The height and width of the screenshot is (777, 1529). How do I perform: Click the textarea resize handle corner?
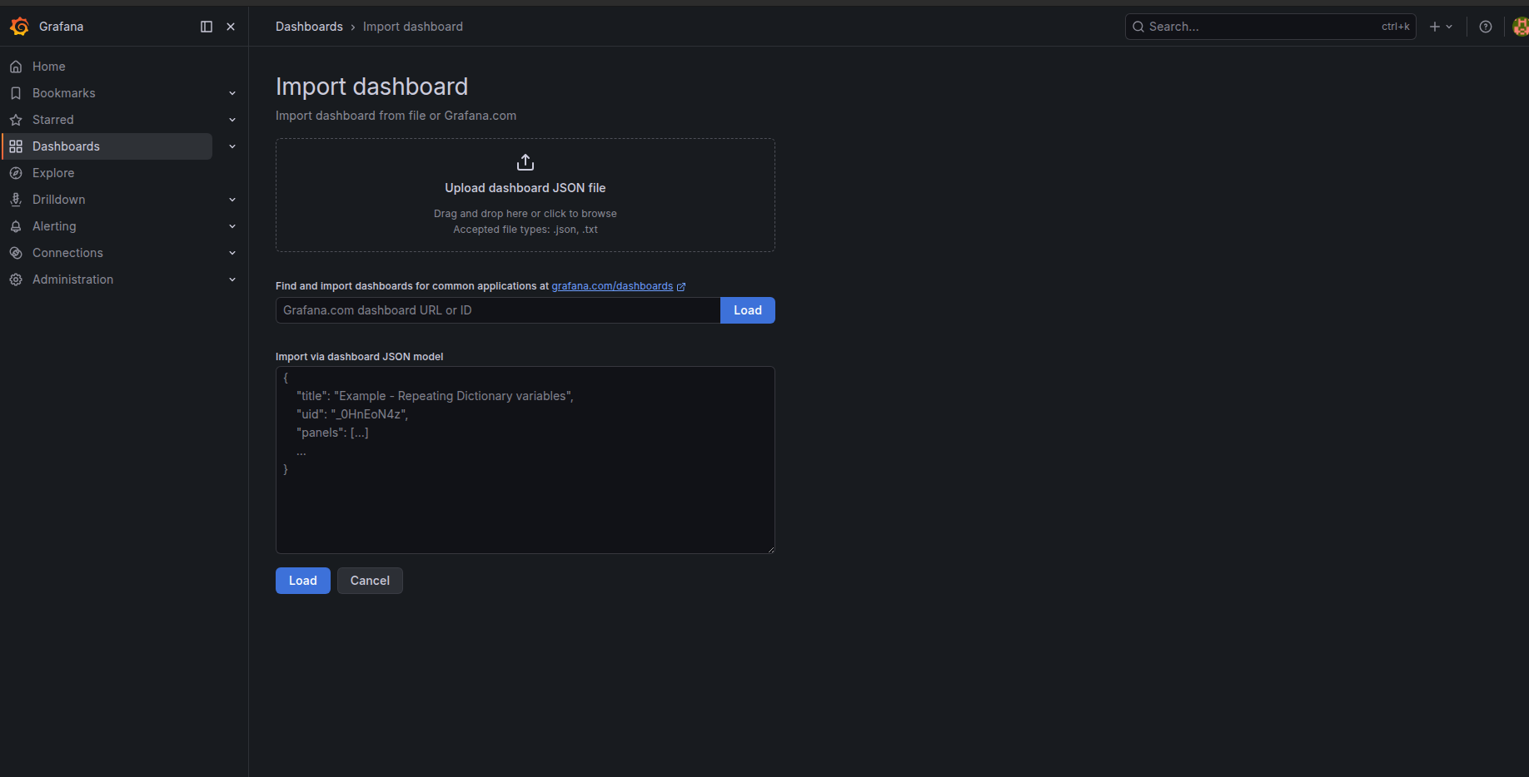coord(770,549)
